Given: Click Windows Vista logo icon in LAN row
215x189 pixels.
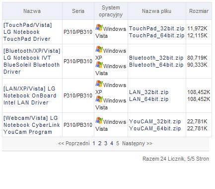Looking at the screenshot, I should (99, 99).
